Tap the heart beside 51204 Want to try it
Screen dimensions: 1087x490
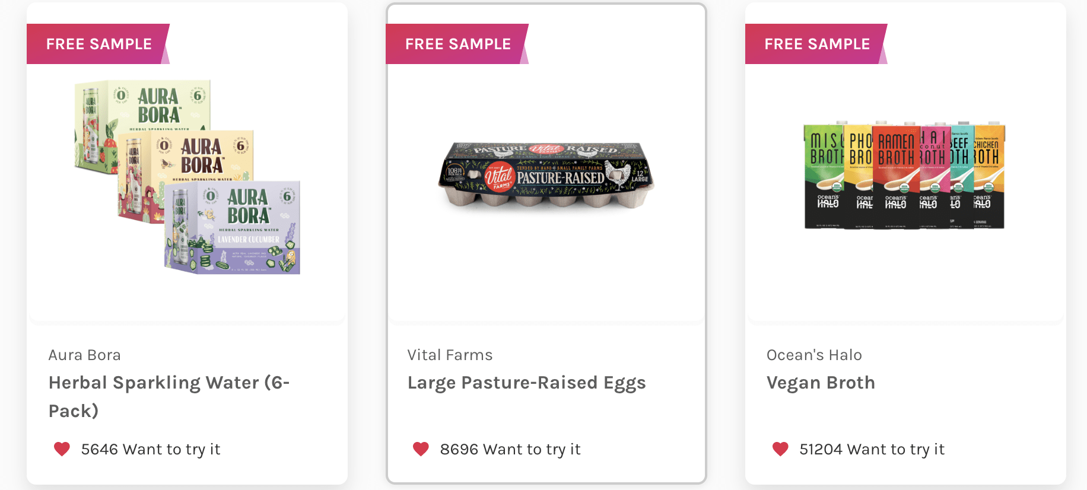click(780, 449)
